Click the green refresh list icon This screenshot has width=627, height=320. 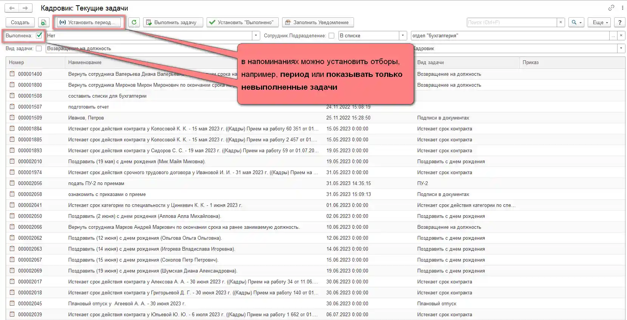134,22
